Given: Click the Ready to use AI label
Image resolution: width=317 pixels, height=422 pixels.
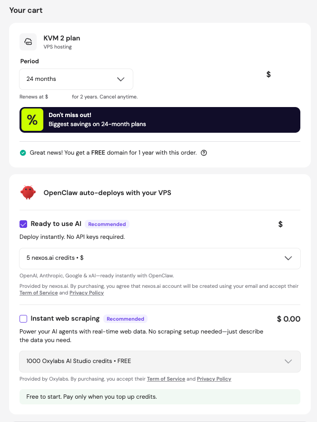Looking at the screenshot, I should 56,224.
